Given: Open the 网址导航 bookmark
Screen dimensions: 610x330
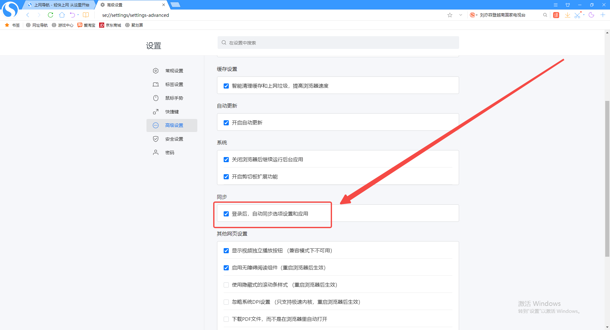Looking at the screenshot, I should click(x=37, y=25).
